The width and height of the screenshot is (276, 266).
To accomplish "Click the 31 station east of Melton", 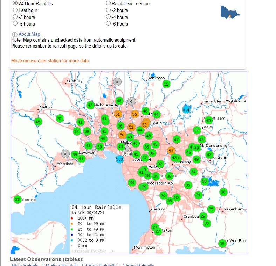I will point(60,119).
